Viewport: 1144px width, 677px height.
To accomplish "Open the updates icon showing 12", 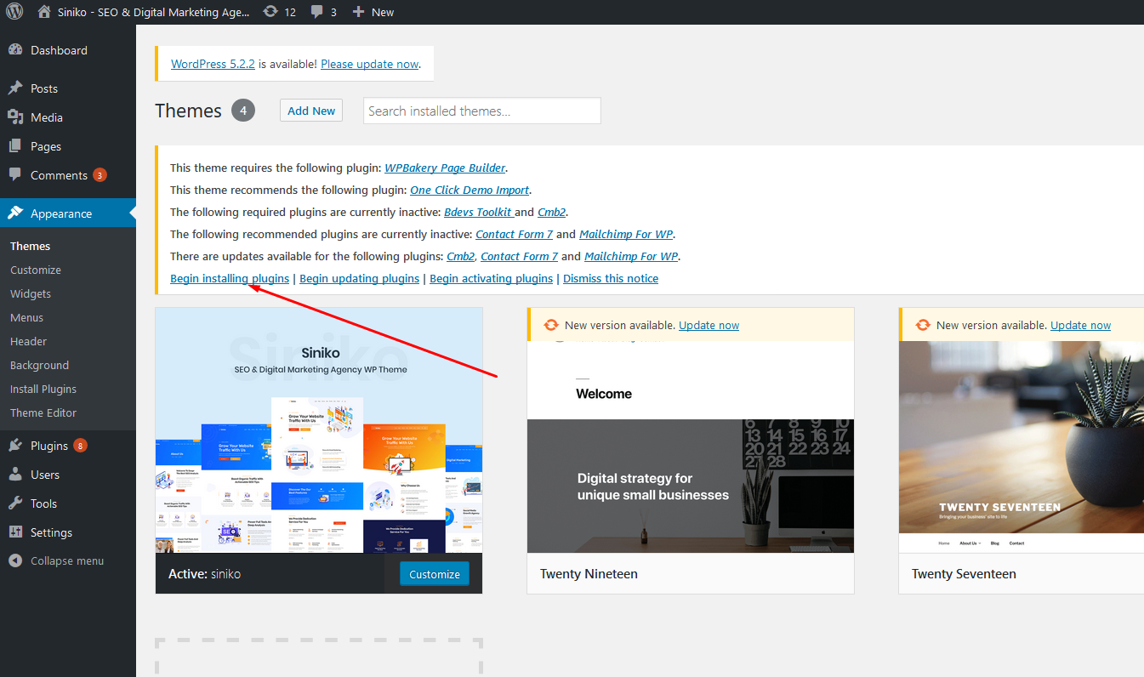I will [270, 12].
